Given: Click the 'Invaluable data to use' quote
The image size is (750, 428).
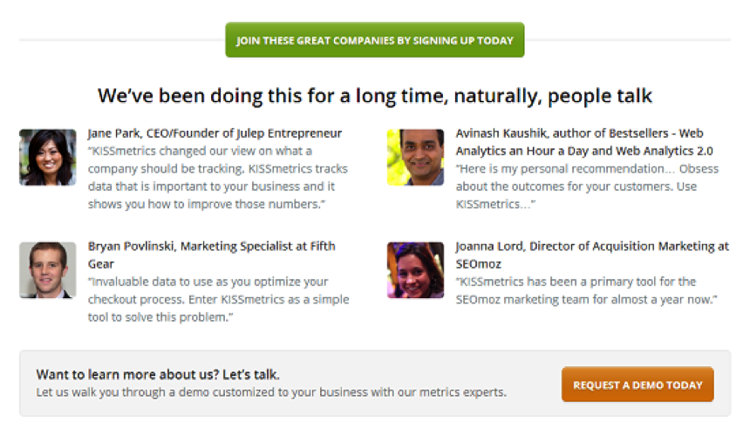Looking at the screenshot, I should pyautogui.click(x=218, y=299).
